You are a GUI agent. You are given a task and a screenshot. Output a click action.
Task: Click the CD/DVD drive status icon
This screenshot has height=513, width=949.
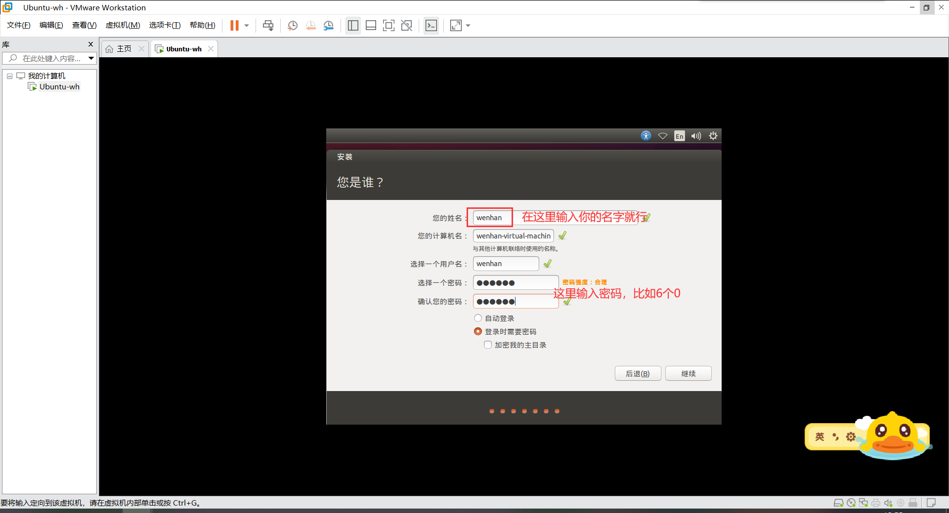point(851,503)
